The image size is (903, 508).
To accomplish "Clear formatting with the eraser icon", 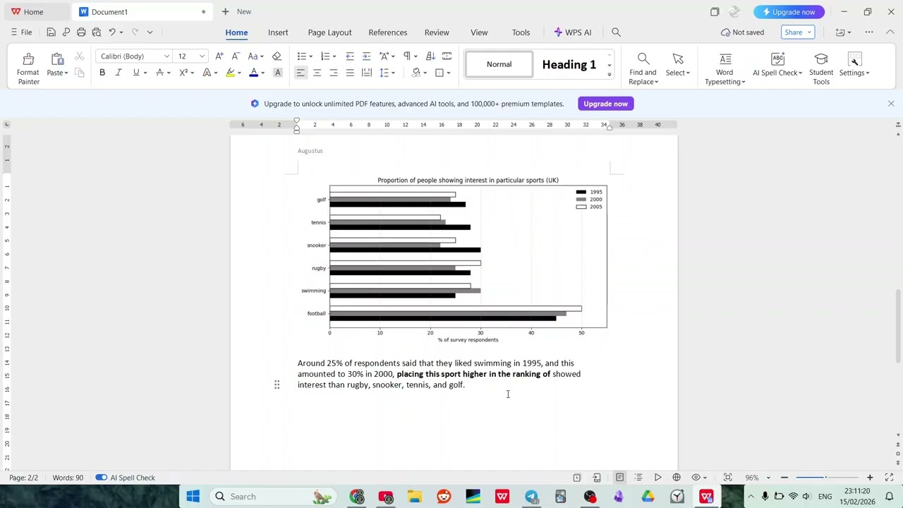I will (277, 56).
